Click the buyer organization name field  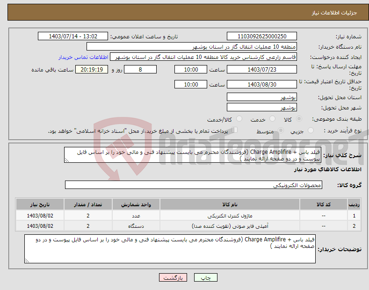coord(192,47)
